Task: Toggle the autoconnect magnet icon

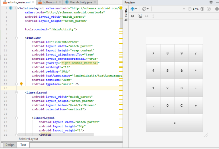Action: [140, 16]
